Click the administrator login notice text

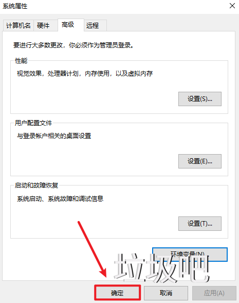click(73, 45)
